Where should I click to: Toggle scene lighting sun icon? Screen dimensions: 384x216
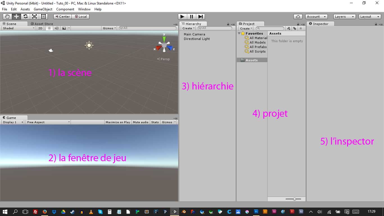(49, 28)
